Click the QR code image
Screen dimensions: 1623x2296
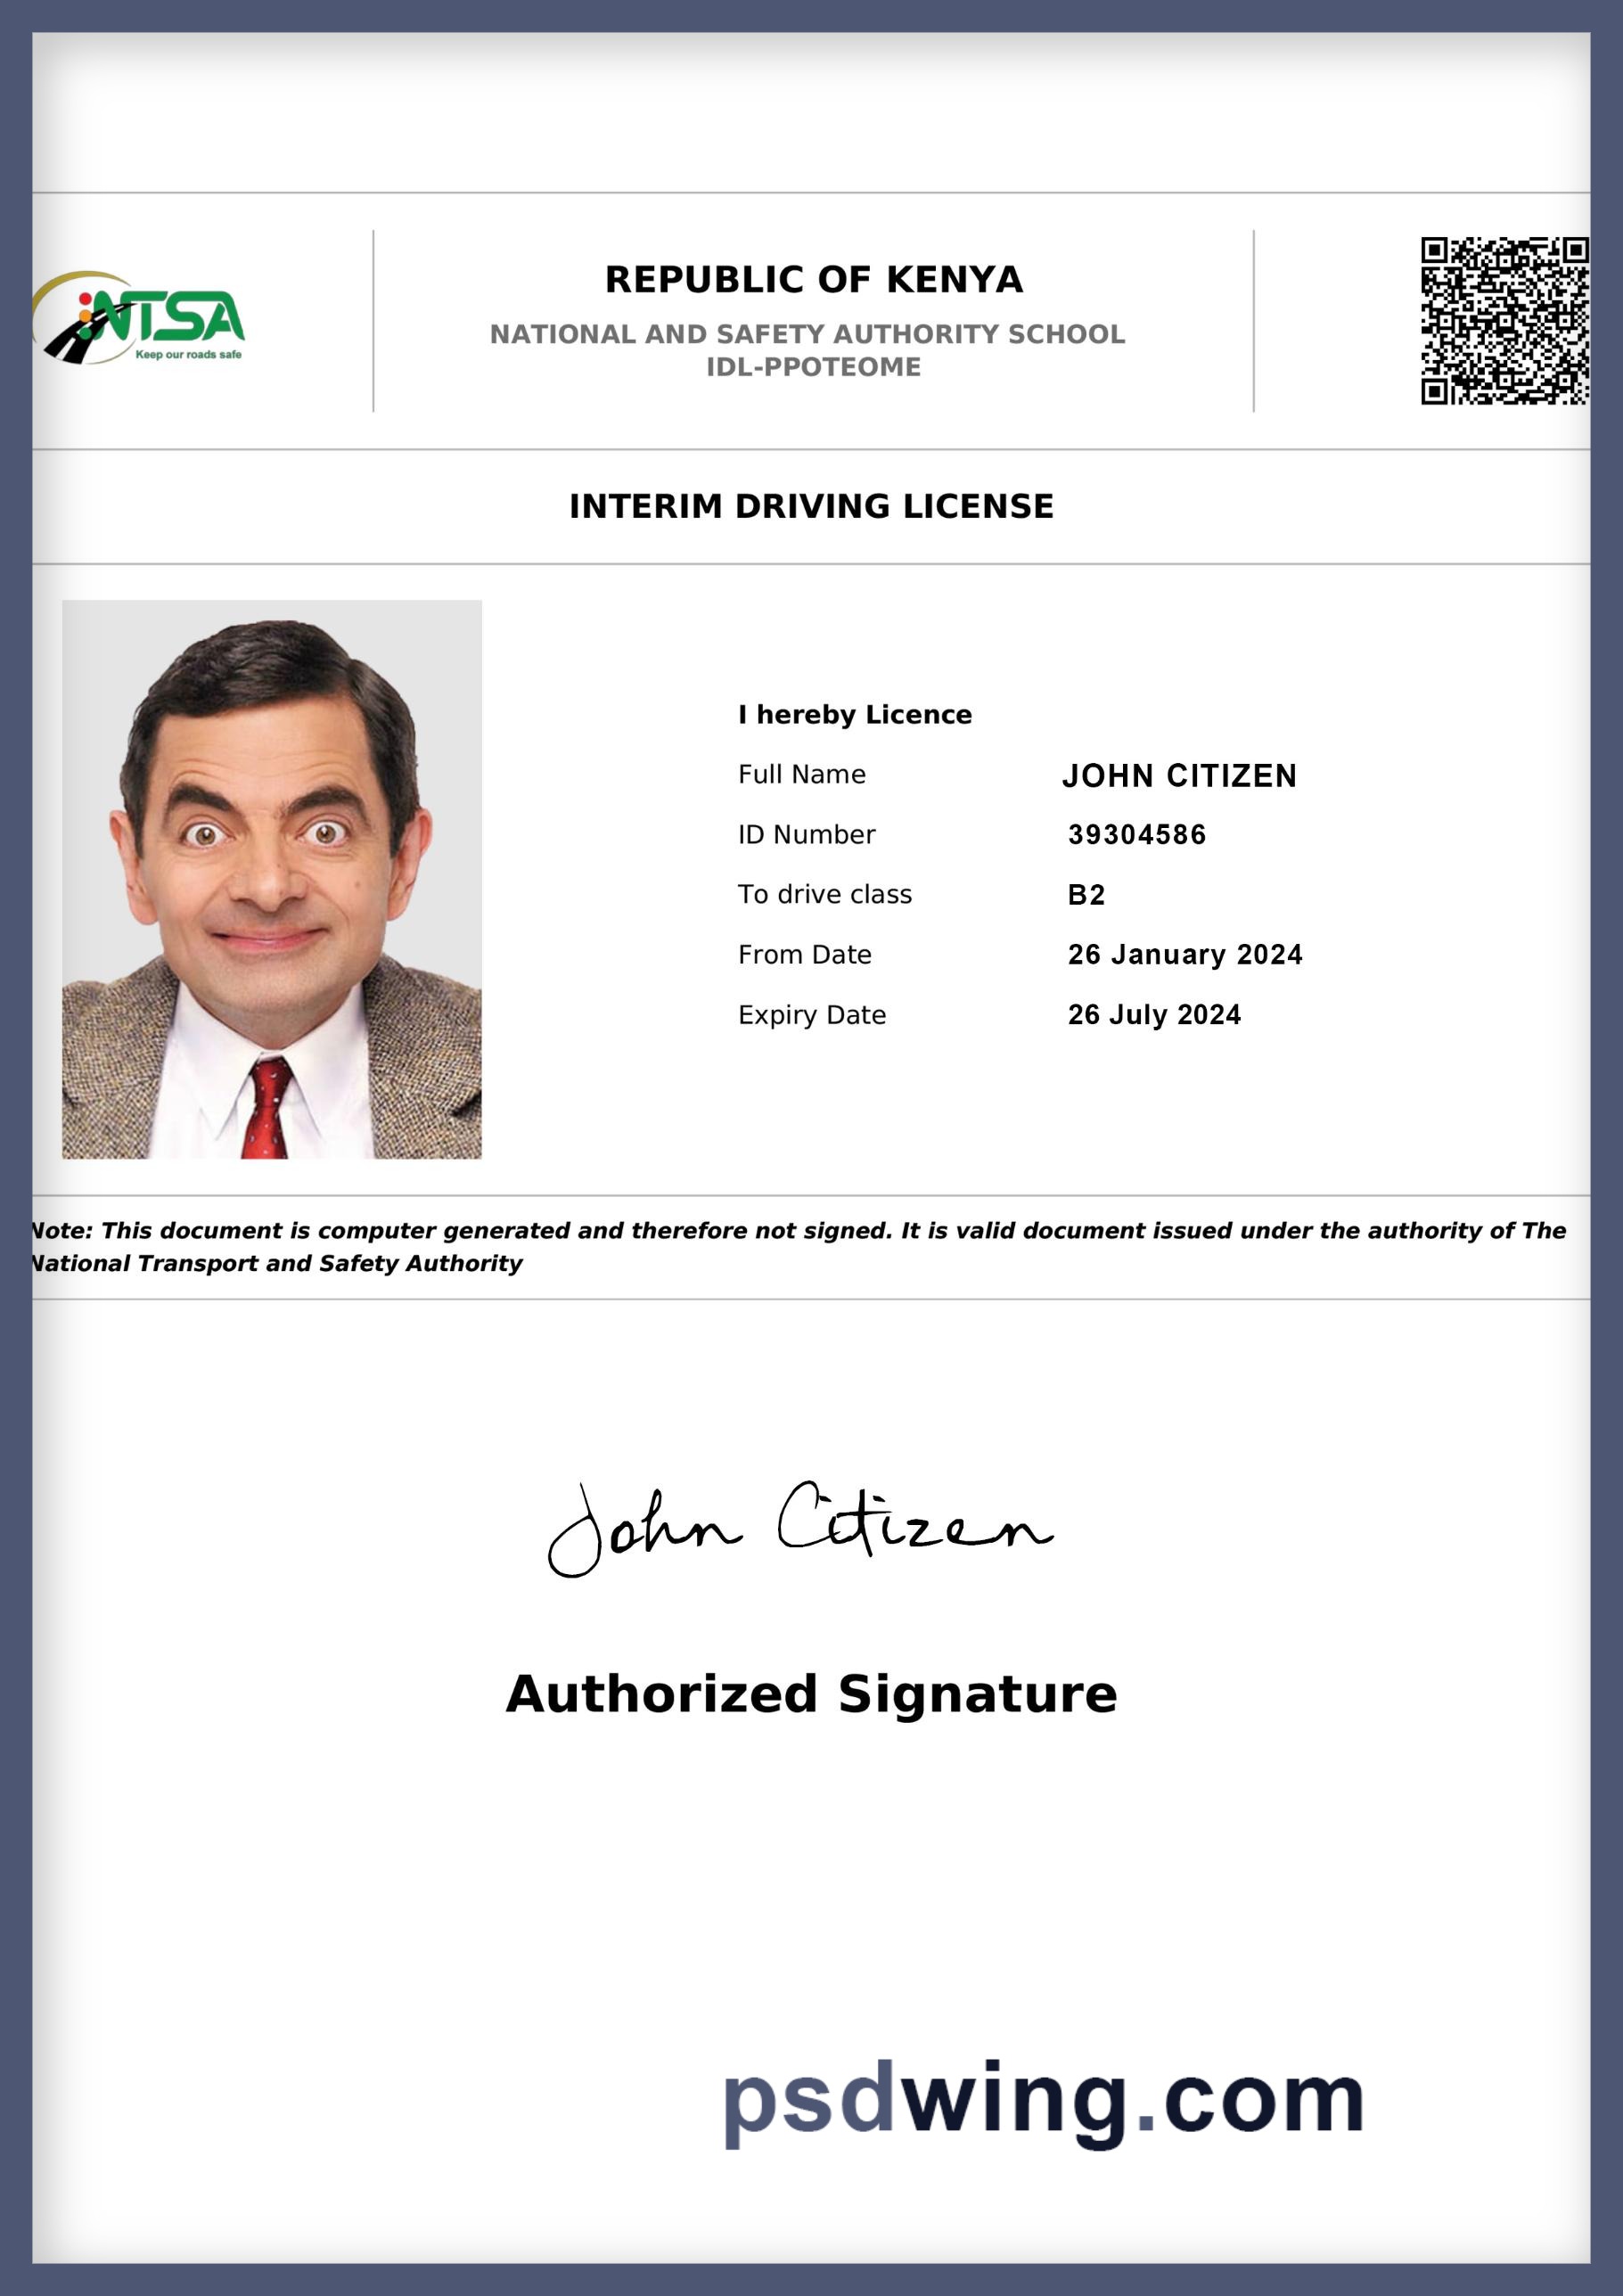pos(1505,321)
